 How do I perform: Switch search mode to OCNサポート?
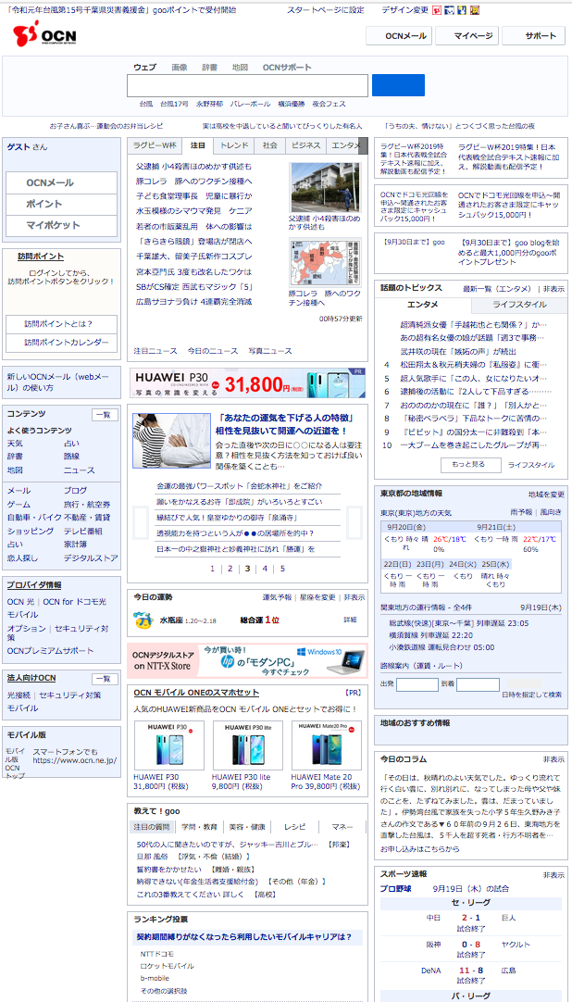point(287,67)
